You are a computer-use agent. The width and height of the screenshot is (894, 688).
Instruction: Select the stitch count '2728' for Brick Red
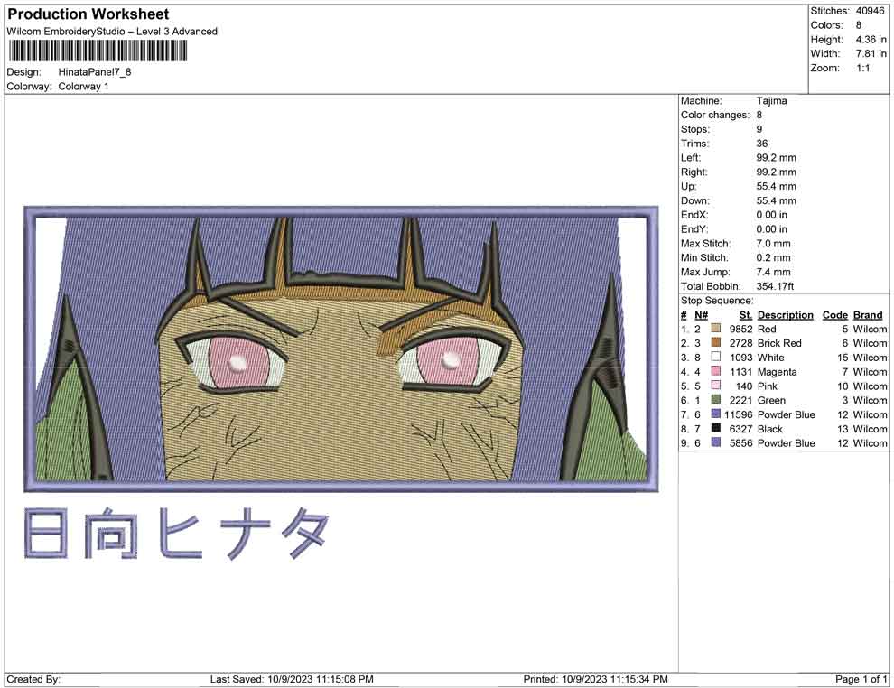click(x=740, y=343)
